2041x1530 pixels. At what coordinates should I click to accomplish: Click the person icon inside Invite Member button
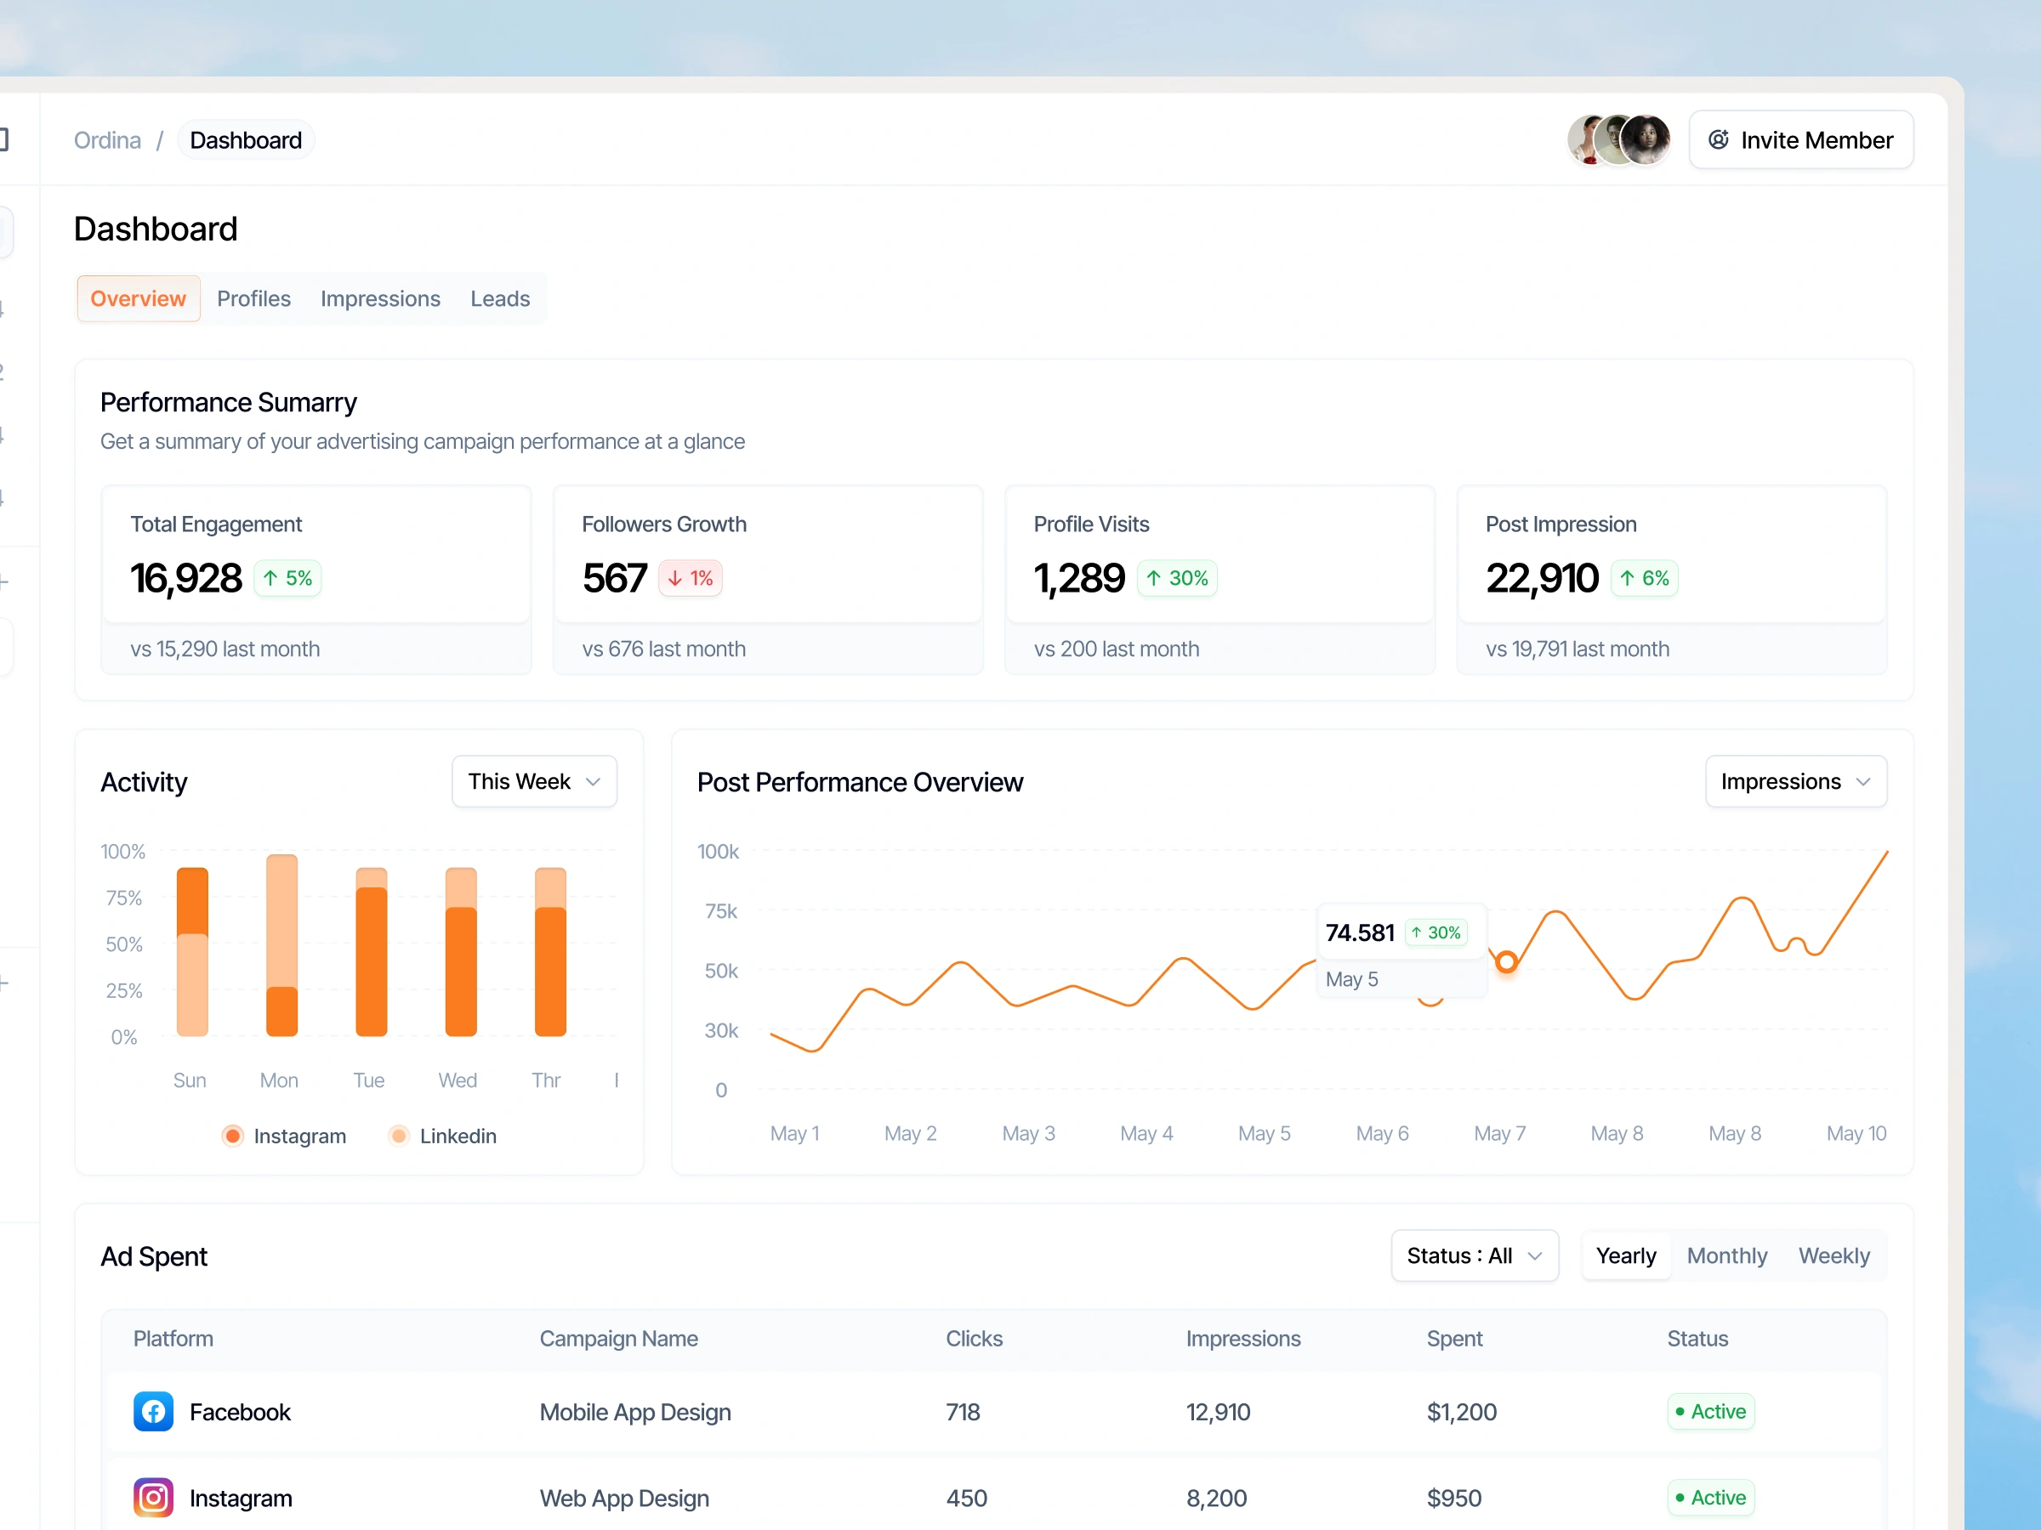pyautogui.click(x=1718, y=139)
